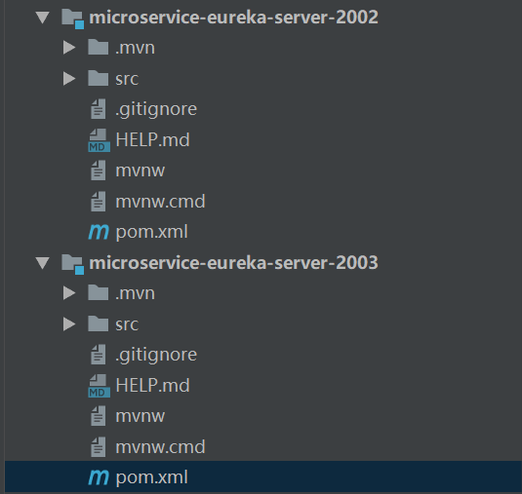522x494 pixels.
Task: Click .gitignore file icon in eureka-server-2003
Action: click(x=99, y=355)
